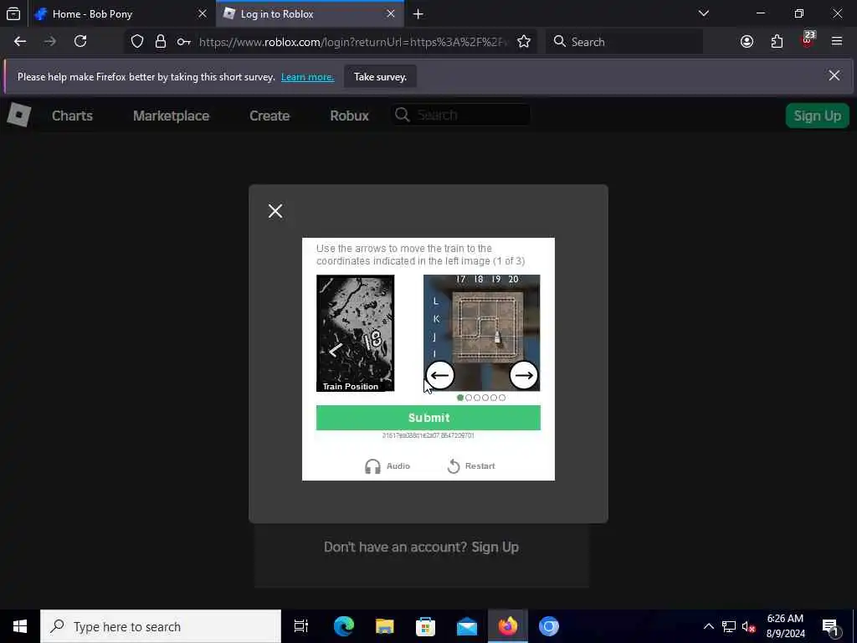857x643 pixels.
Task: Click the Take survey button
Action: click(x=381, y=76)
